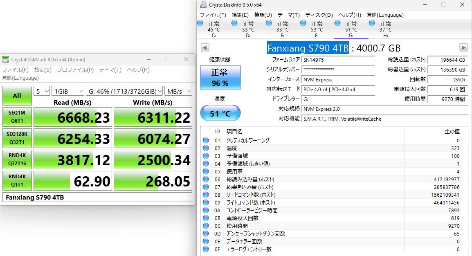Click status dot for データエラー回数 row

click(x=206, y=241)
